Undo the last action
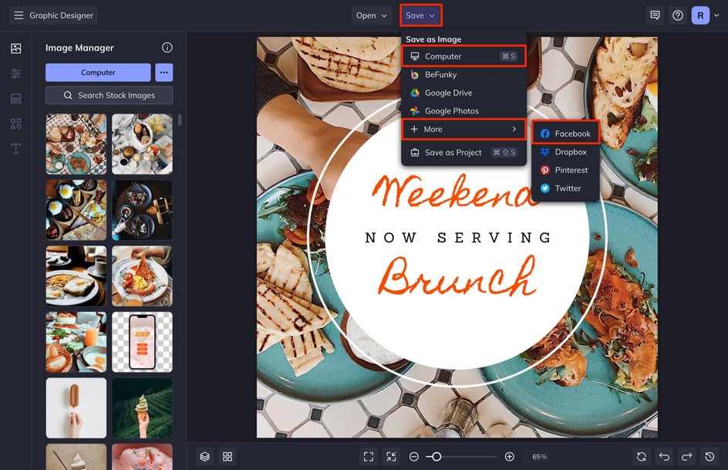 tap(665, 457)
